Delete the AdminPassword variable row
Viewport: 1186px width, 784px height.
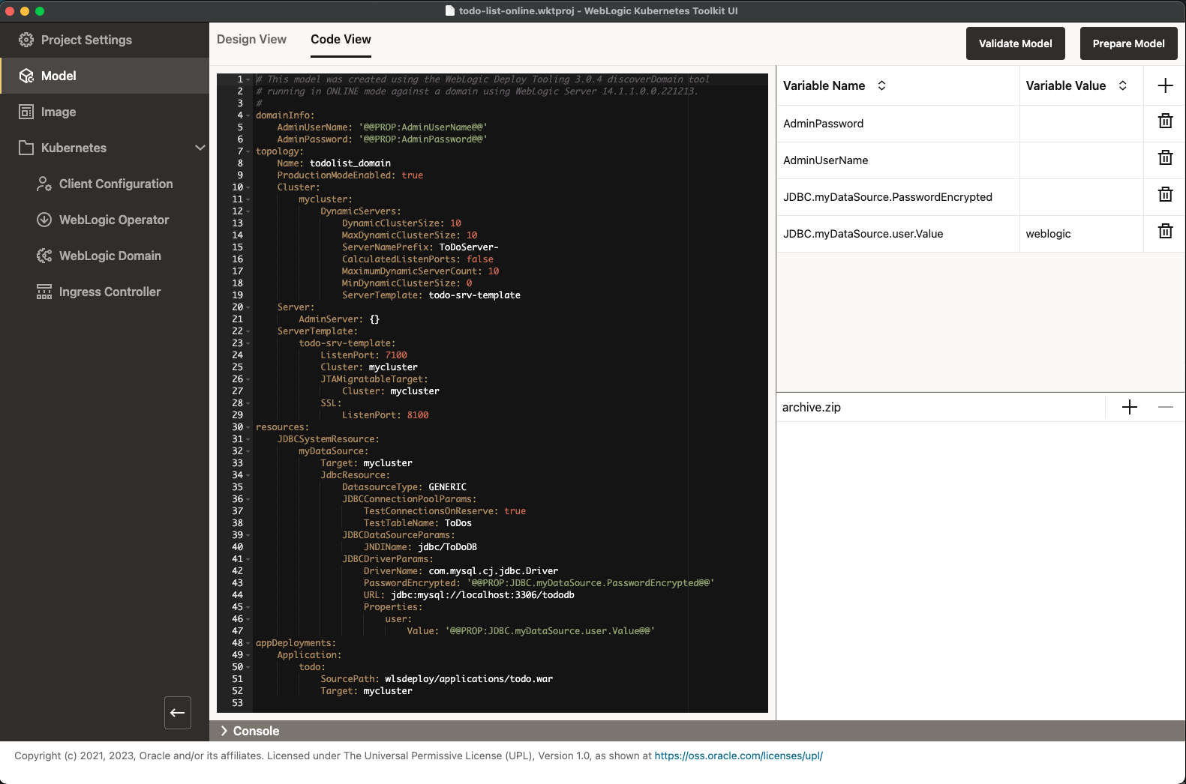point(1165,121)
